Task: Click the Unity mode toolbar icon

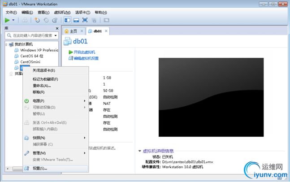Action: click(x=94, y=20)
